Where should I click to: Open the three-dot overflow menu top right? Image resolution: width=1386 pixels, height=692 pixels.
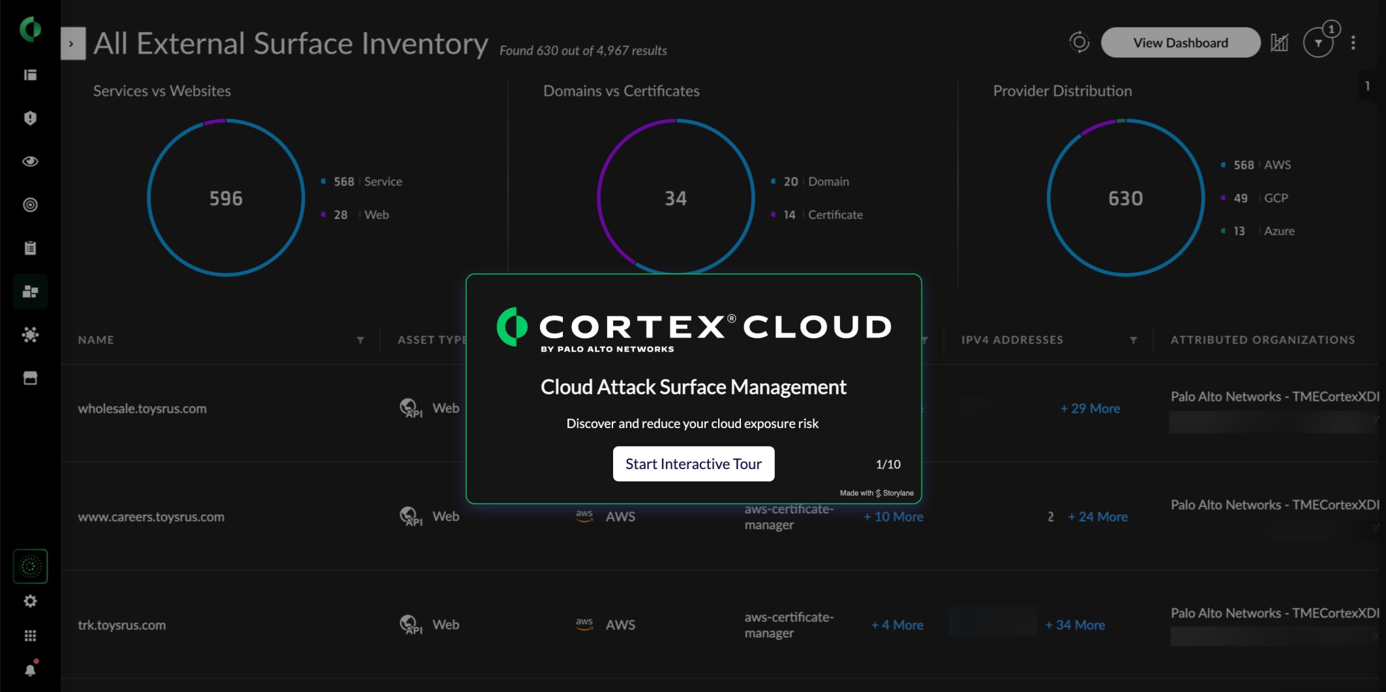click(x=1354, y=42)
